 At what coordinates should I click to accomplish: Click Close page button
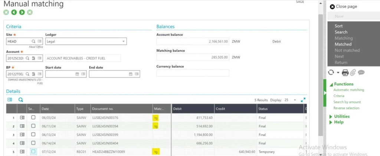point(343,6)
